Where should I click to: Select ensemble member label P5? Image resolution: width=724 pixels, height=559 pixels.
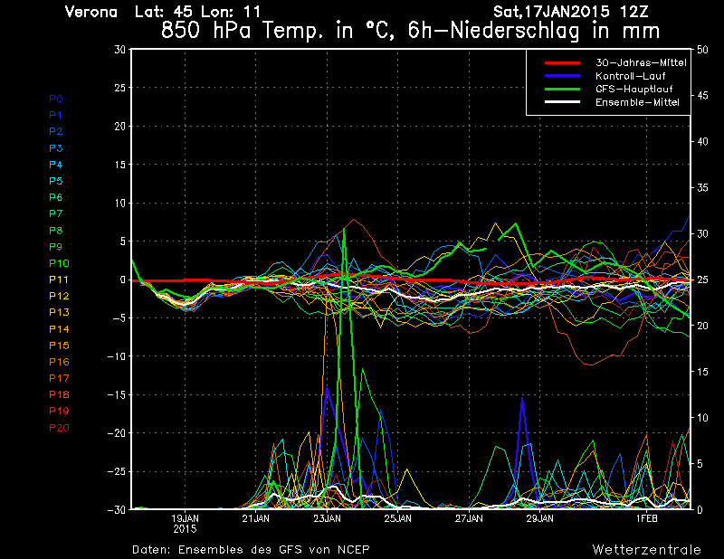click(x=56, y=181)
